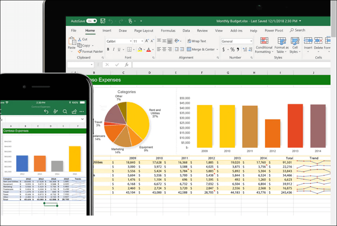Click the Touch/Mouse mode icon
This screenshot has width=337, height=226.
[130, 21]
